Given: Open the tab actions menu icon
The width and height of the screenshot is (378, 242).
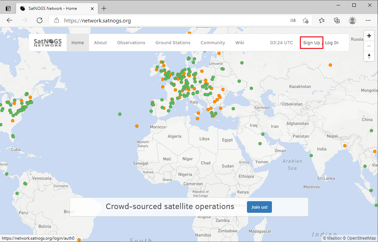Looking at the screenshot, I should click(8, 8).
